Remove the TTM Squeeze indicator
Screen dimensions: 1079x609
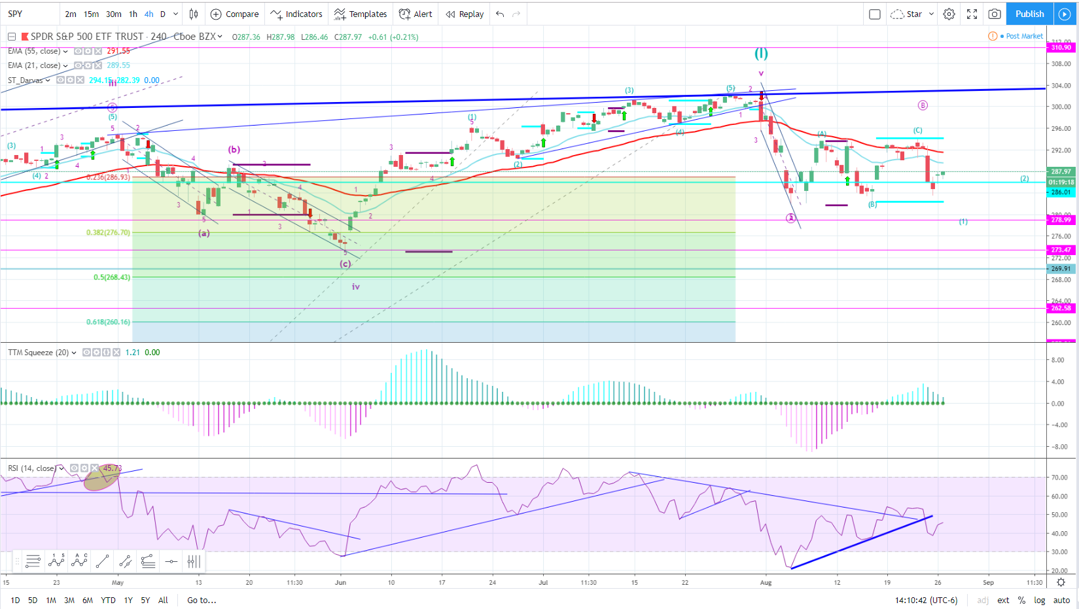[116, 352]
